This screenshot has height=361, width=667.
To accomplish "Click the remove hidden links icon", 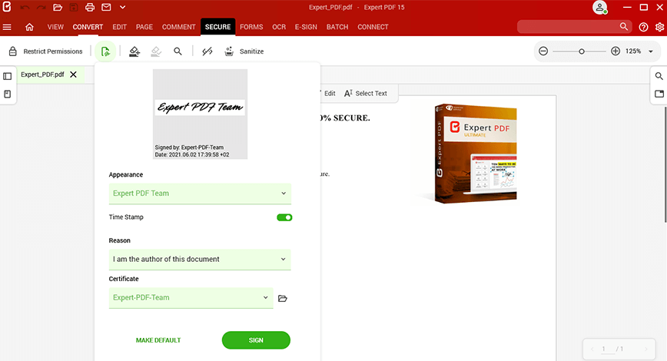I will tap(207, 51).
